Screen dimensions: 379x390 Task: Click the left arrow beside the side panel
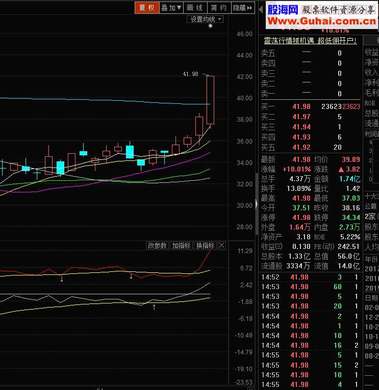pos(261,9)
